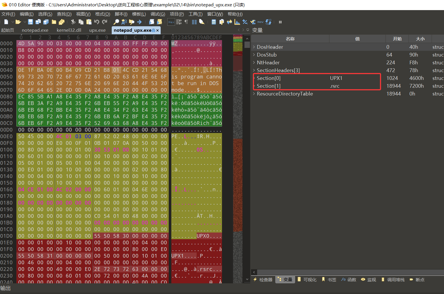Click the hex editor vertical scrollbar thumb
The image size is (444, 294).
(247, 45)
